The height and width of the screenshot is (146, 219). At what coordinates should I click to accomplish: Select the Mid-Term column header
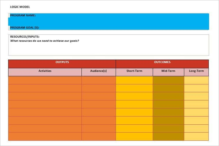click(168, 72)
